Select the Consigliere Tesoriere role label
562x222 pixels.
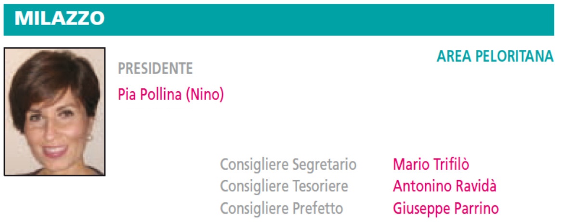[284, 186]
